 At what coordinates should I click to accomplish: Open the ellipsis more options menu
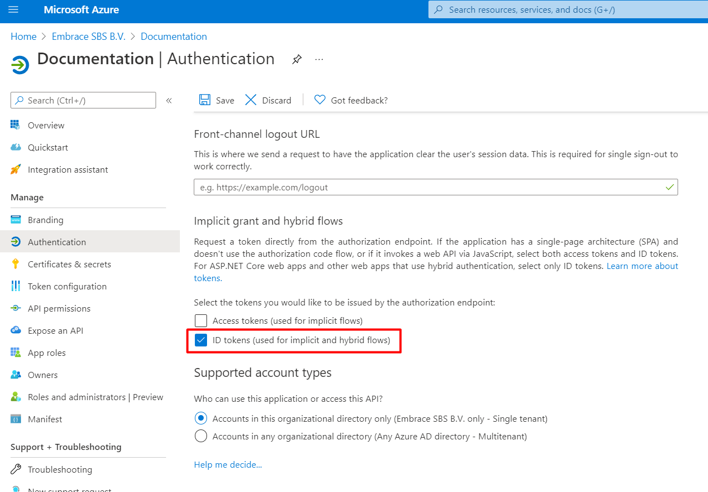319,59
